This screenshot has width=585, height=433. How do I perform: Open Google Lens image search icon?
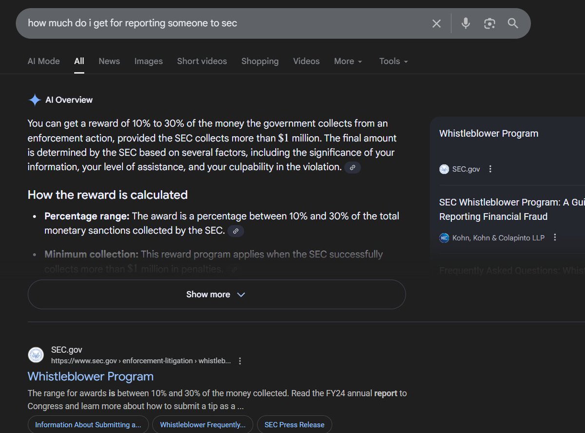point(489,23)
